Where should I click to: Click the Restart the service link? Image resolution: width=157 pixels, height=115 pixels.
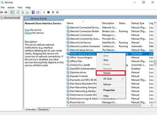(28, 33)
